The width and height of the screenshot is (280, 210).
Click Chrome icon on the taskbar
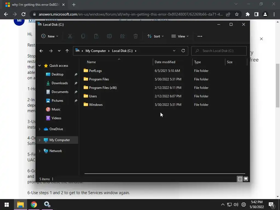pyautogui.click(x=34, y=205)
